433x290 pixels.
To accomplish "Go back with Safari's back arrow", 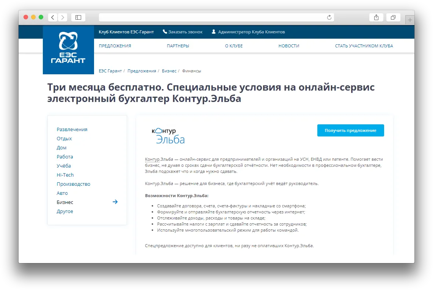I will click(53, 17).
